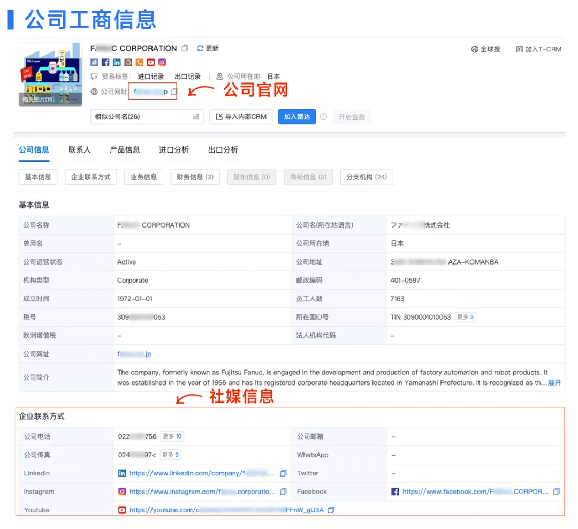This screenshot has width=578, height=529.
Task: Copy the company name in the header
Action: click(x=185, y=48)
